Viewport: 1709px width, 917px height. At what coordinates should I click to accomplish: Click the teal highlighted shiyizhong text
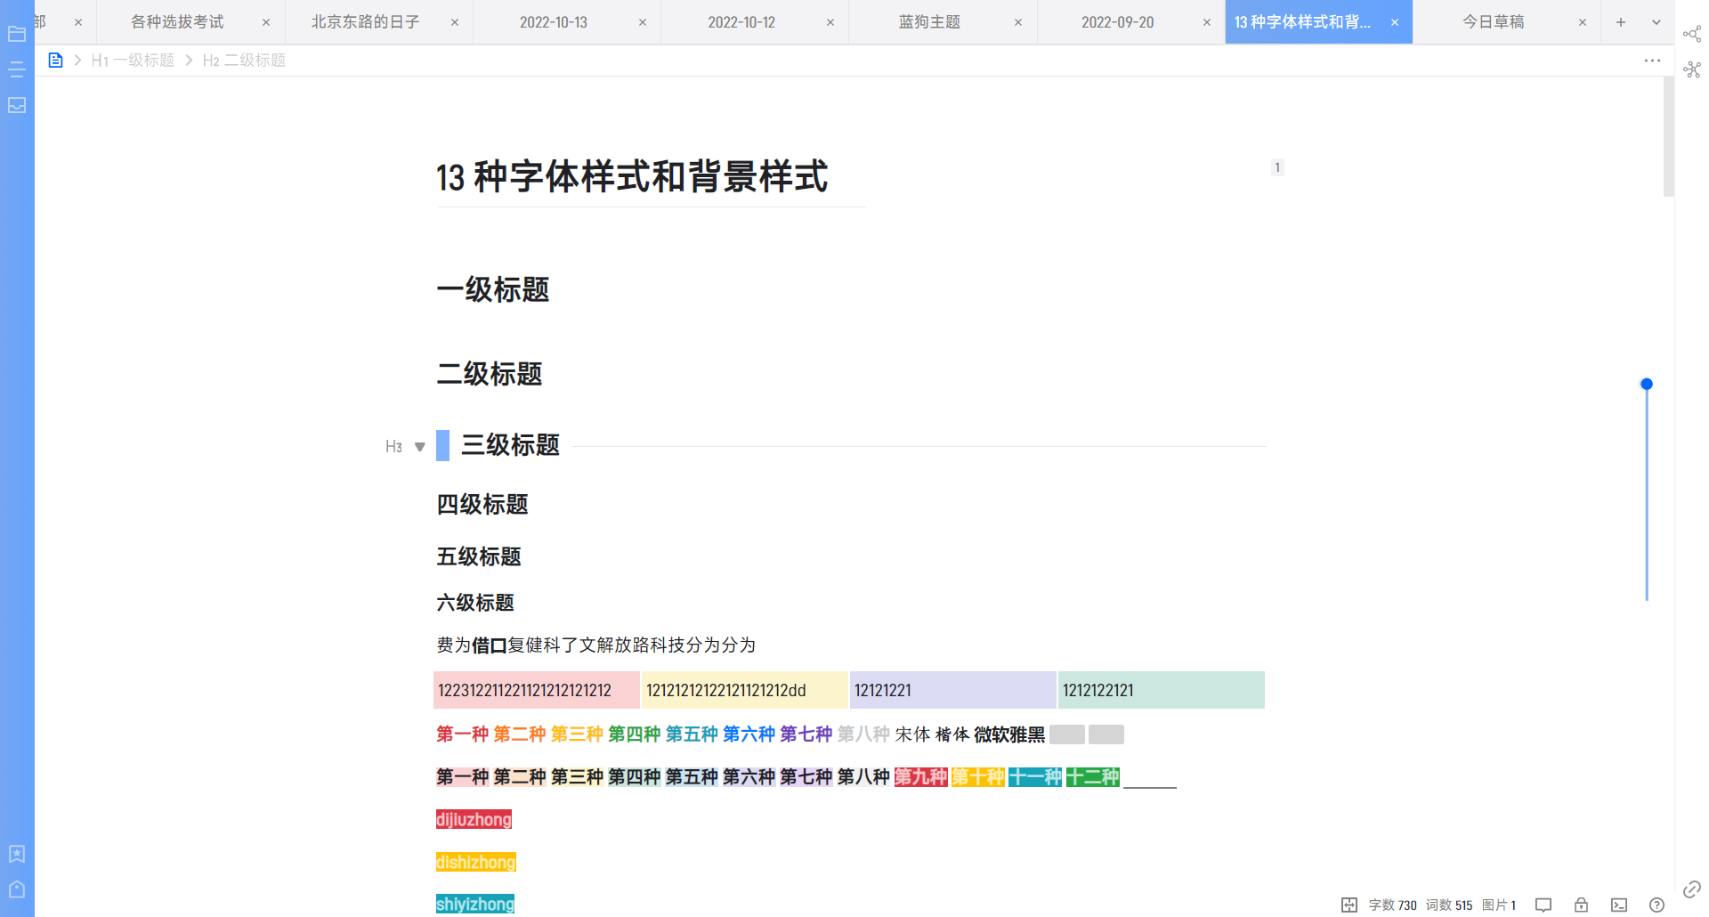pos(475,904)
